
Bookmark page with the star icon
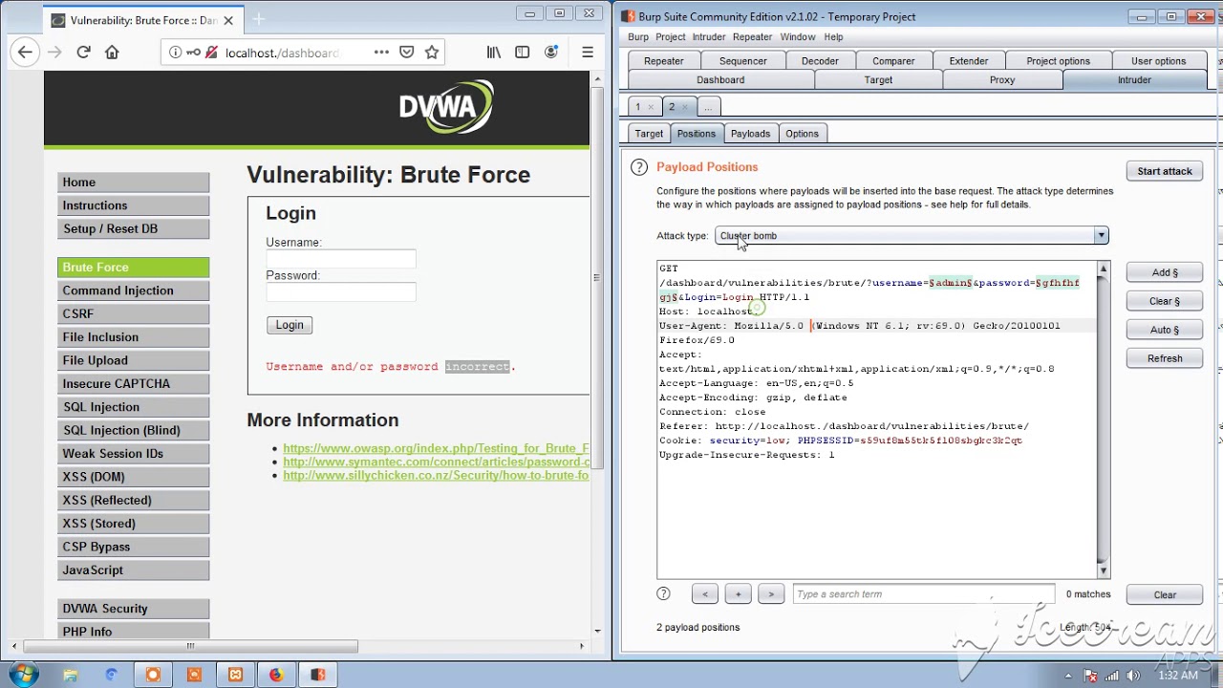(x=432, y=53)
